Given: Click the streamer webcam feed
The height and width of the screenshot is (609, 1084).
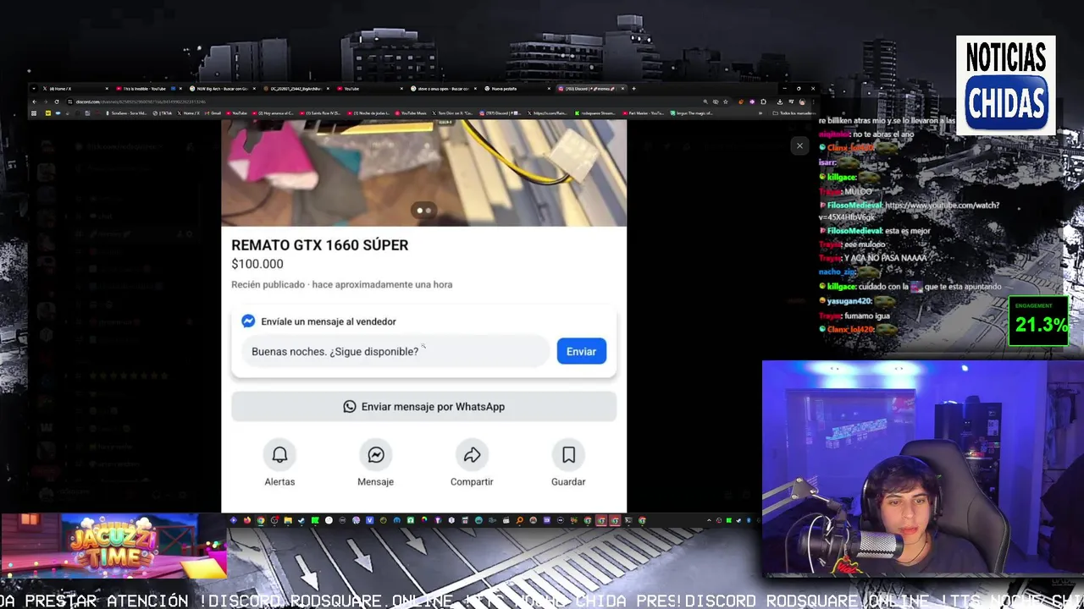Looking at the screenshot, I should click(x=923, y=469).
